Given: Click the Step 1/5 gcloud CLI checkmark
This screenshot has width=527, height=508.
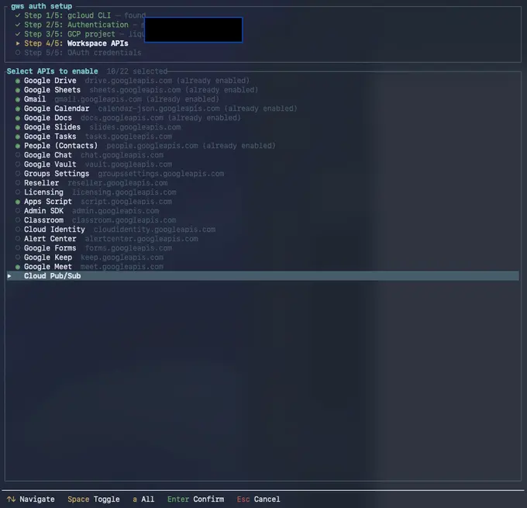Looking at the screenshot, I should (18, 16).
